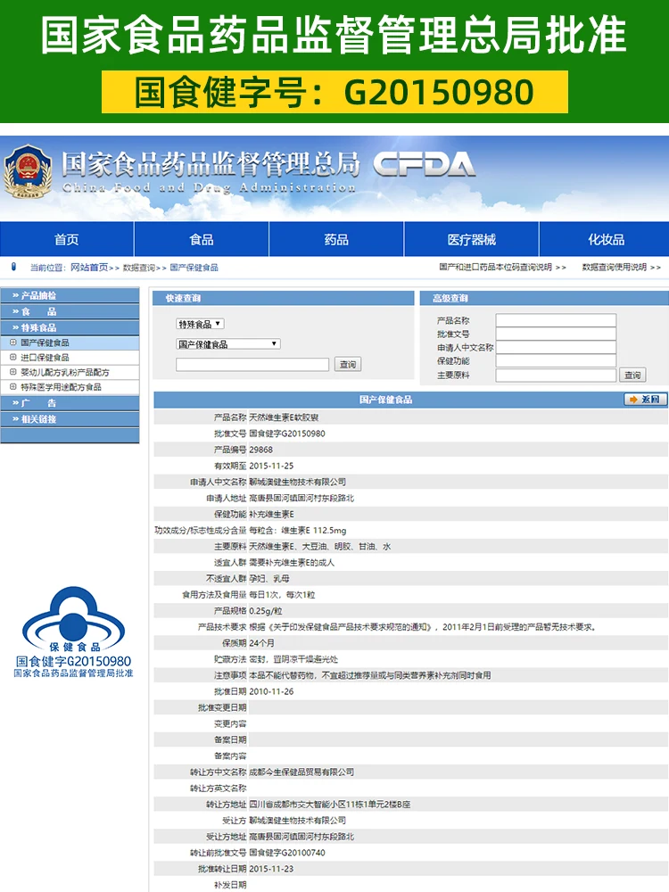Select 进口保健食品 in the sidebar tree
Image resolution: width=669 pixels, height=892 pixels.
(45, 358)
